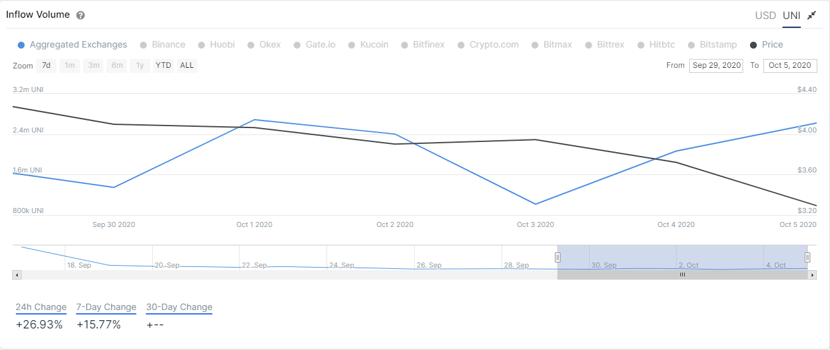Zoom chart to YTD range

(x=164, y=65)
